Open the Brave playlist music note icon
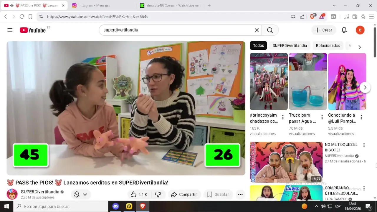This screenshot has width=377, height=212. (347, 16)
